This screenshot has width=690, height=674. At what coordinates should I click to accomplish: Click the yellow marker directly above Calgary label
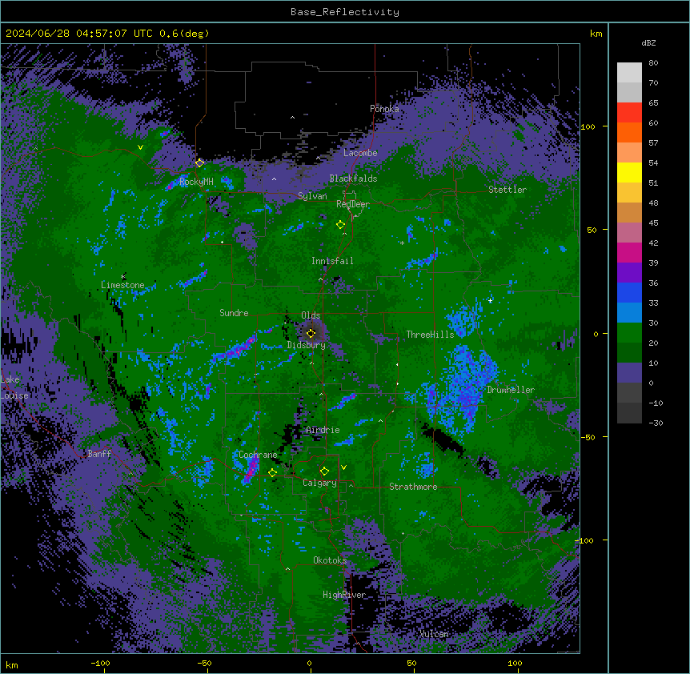click(324, 471)
